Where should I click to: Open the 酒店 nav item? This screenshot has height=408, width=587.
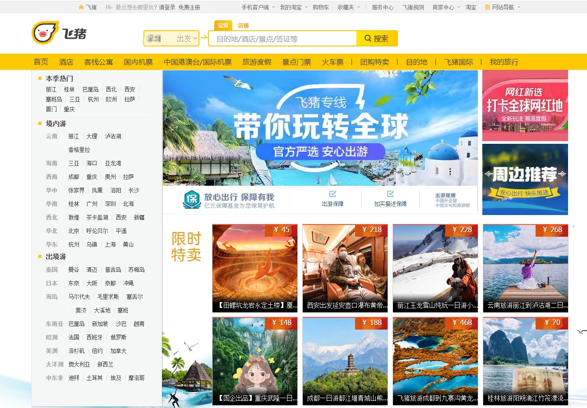coord(66,62)
